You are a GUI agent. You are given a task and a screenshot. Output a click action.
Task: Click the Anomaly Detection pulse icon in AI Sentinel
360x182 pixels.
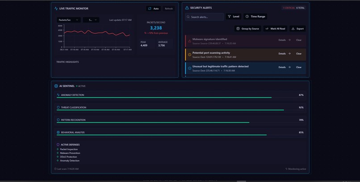click(x=58, y=95)
